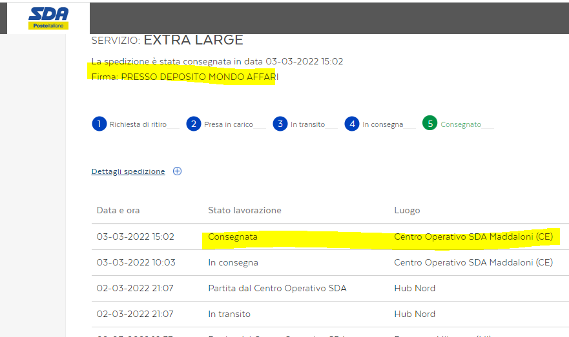This screenshot has width=569, height=337.
Task: Click Partita dal Centro Operativo SDA row
Action: (277, 288)
